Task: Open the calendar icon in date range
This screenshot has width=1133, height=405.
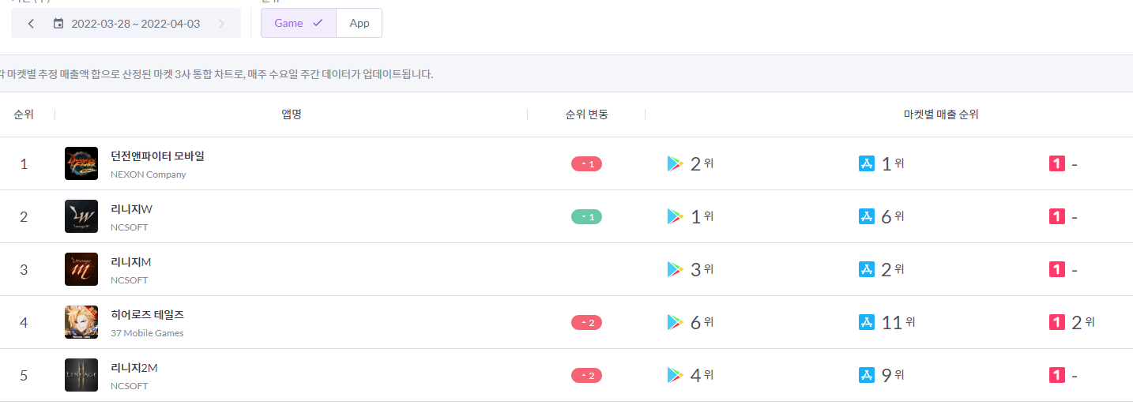Action: (x=58, y=24)
